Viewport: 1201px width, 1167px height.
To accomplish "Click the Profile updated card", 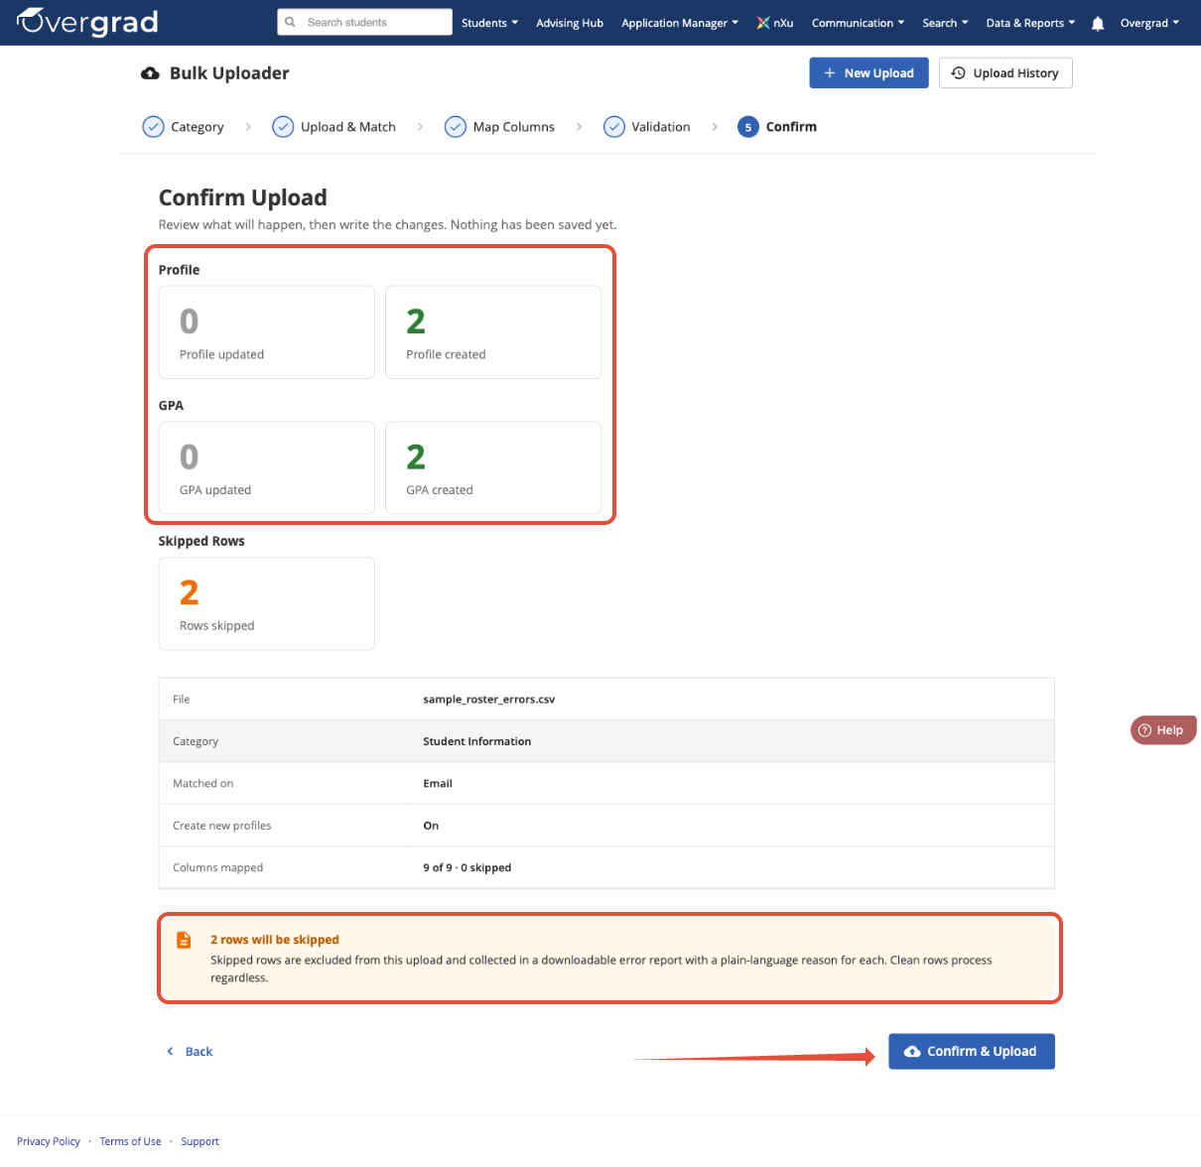I will coord(267,332).
